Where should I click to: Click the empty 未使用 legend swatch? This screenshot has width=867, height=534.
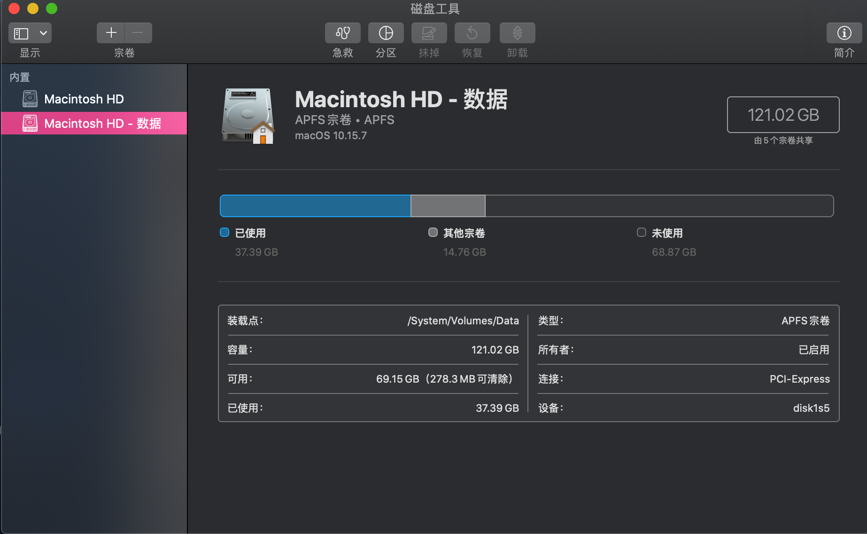pos(642,232)
